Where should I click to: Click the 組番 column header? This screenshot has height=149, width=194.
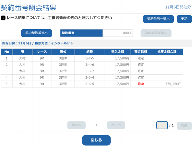point(90,52)
